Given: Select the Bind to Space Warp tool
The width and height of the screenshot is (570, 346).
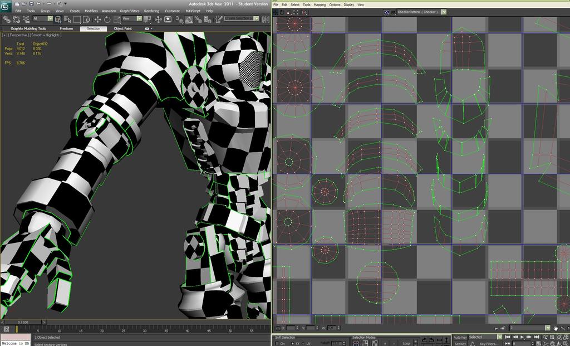Looking at the screenshot, I should 26,20.
